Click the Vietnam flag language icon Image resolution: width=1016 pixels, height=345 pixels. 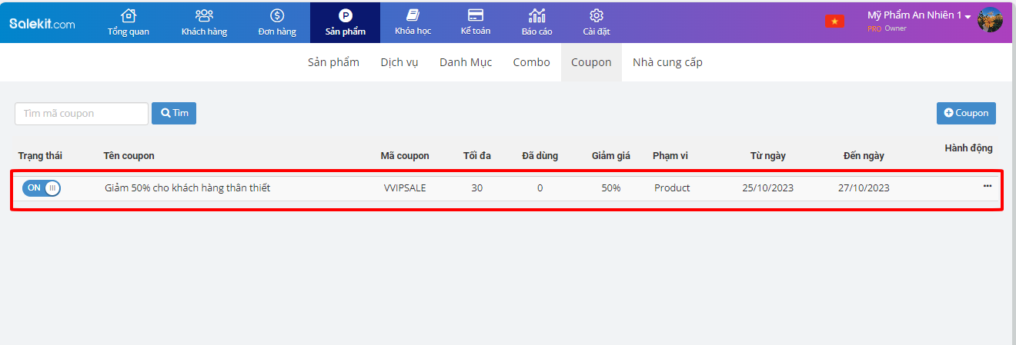tap(834, 22)
